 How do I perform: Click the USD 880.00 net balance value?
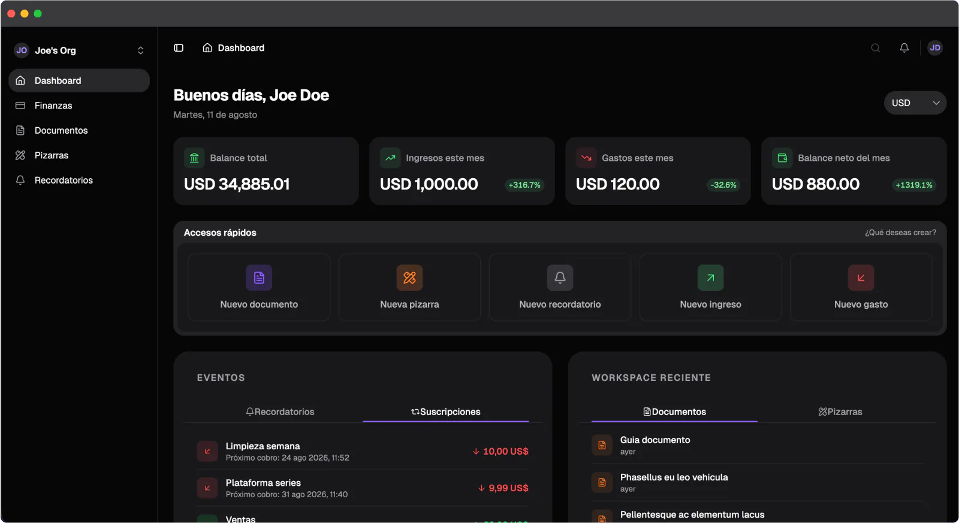816,184
